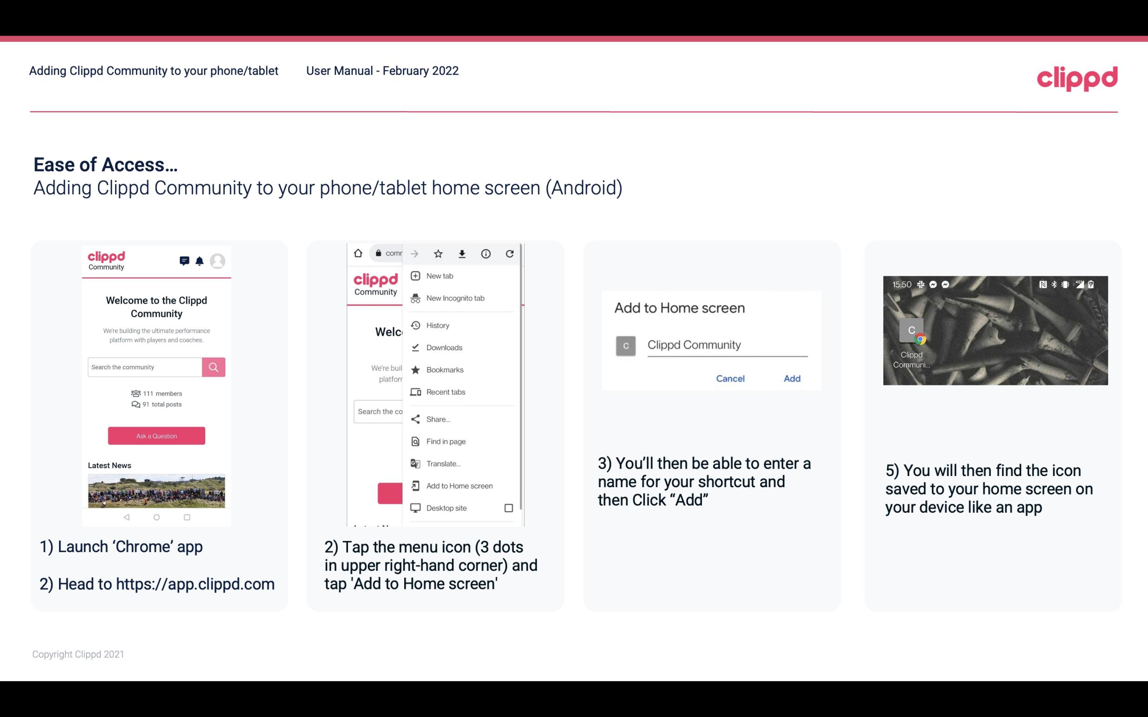Click the 'Cancel' link in add shortcut dialog
Viewport: 1148px width, 717px height.
coord(730,378)
